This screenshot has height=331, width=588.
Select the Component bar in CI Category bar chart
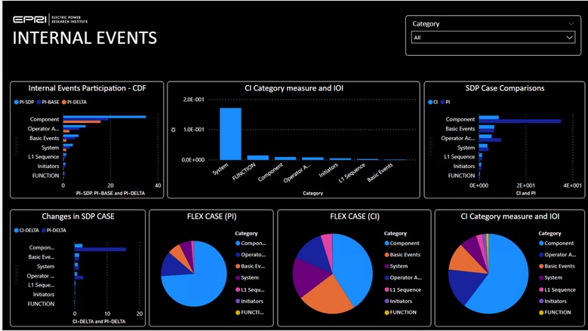click(x=285, y=158)
